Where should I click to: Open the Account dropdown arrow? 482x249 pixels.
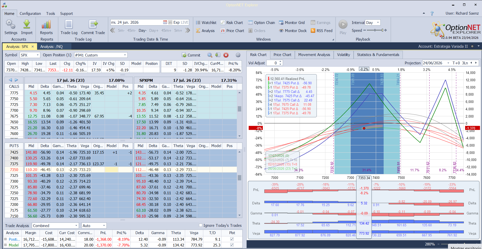(478, 46)
